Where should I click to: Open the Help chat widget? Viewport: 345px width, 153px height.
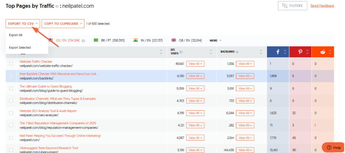[333, 147]
